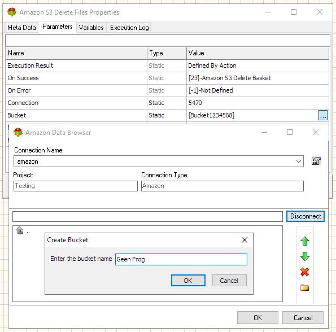Open the Execution Log tab

pos(129,28)
